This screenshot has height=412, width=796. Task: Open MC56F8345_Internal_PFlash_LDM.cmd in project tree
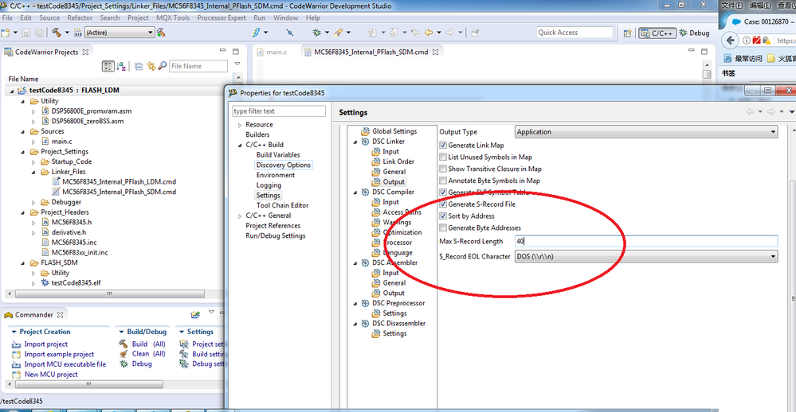(x=119, y=181)
